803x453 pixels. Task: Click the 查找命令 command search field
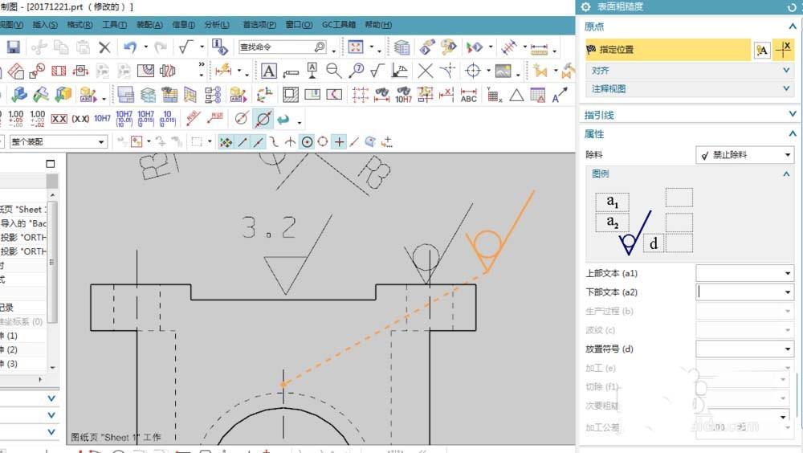click(283, 47)
